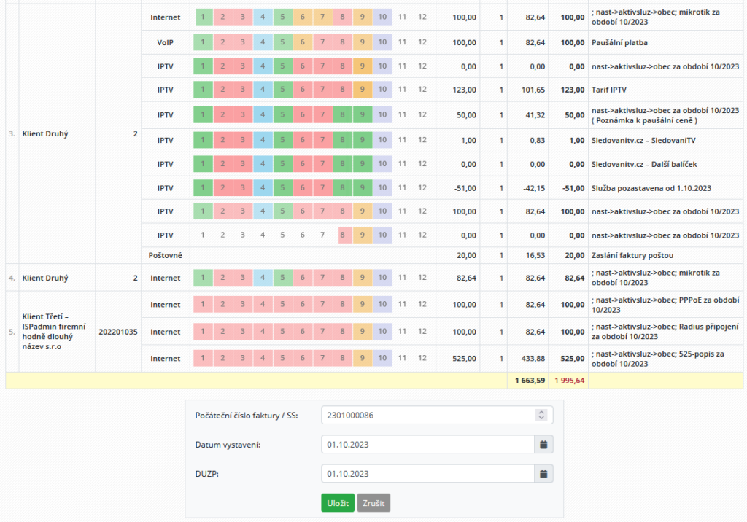Click the Uložit button
747x522 pixels.
[x=337, y=502]
